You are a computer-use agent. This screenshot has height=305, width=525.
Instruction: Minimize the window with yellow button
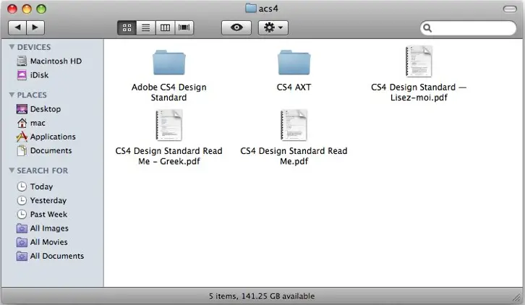tap(27, 9)
